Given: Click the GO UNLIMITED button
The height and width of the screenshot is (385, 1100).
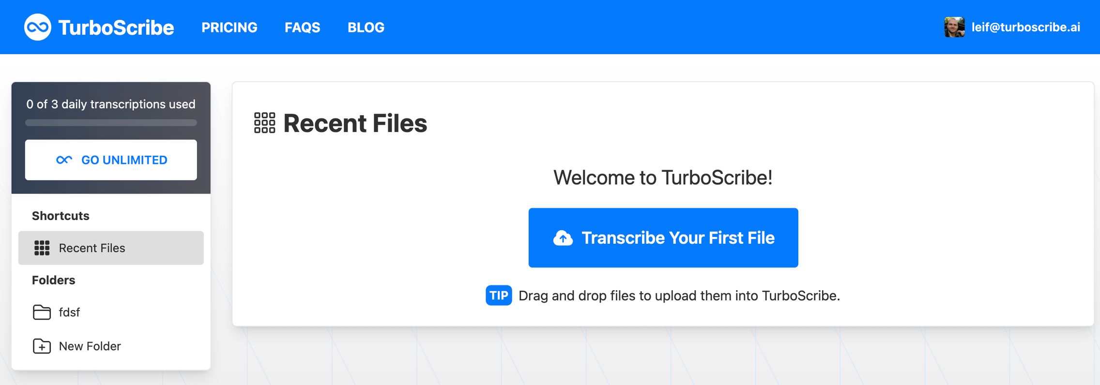Looking at the screenshot, I should click(x=111, y=160).
